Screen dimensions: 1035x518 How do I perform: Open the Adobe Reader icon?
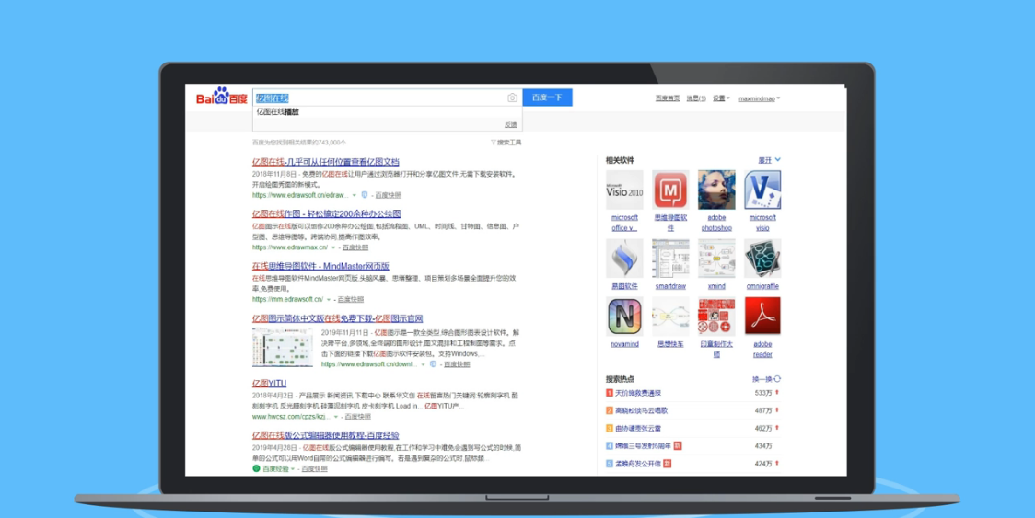pyautogui.click(x=762, y=317)
